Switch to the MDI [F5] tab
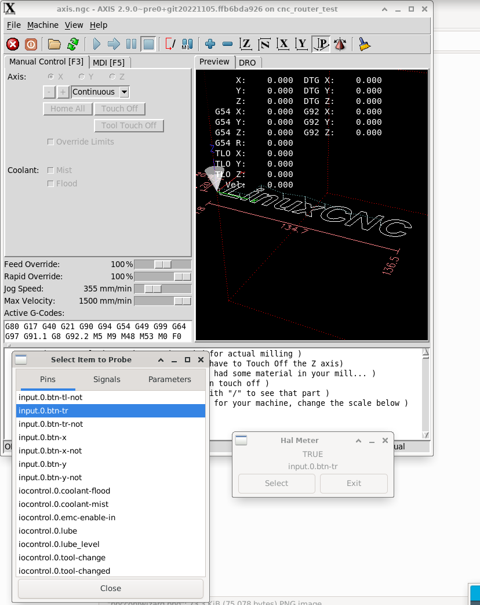 (x=108, y=63)
